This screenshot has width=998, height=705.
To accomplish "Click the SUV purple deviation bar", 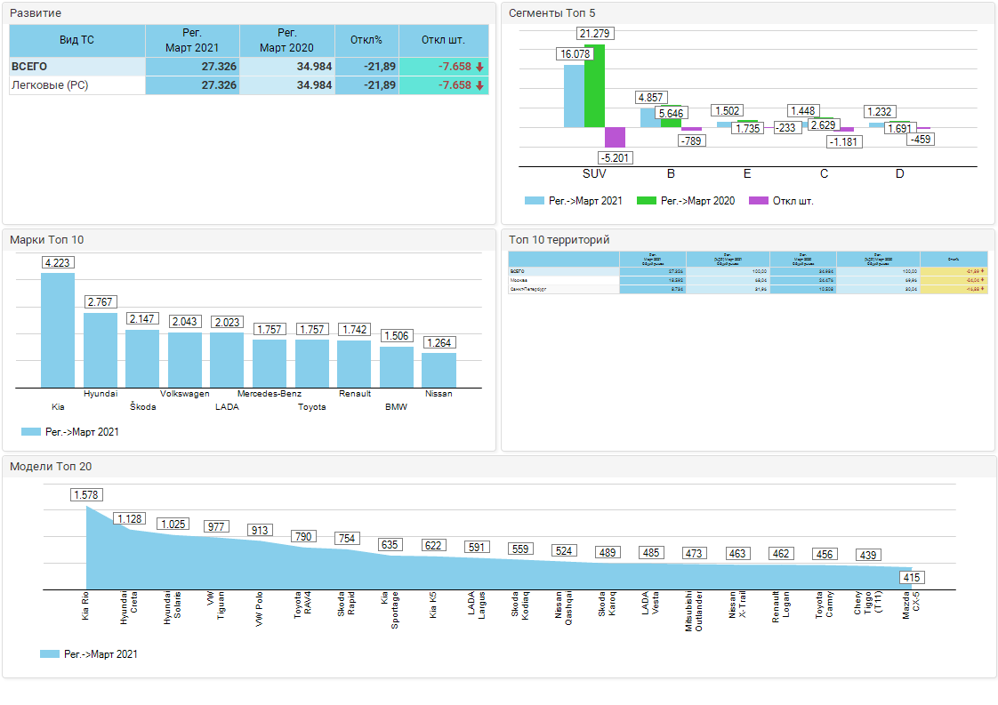I will pyautogui.click(x=615, y=138).
